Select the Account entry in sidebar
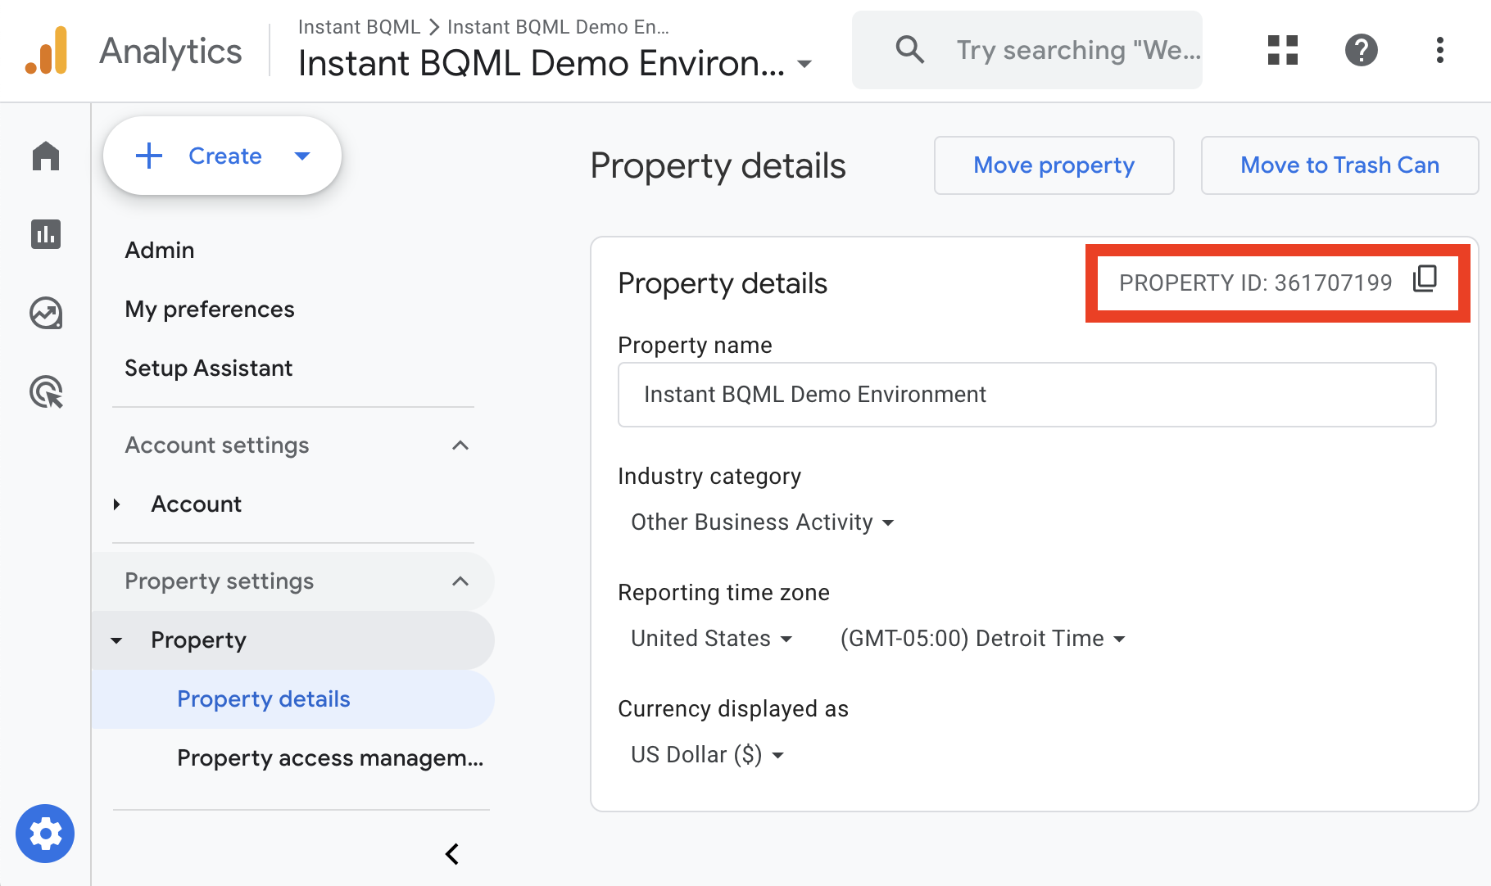This screenshot has width=1491, height=886. click(x=197, y=504)
